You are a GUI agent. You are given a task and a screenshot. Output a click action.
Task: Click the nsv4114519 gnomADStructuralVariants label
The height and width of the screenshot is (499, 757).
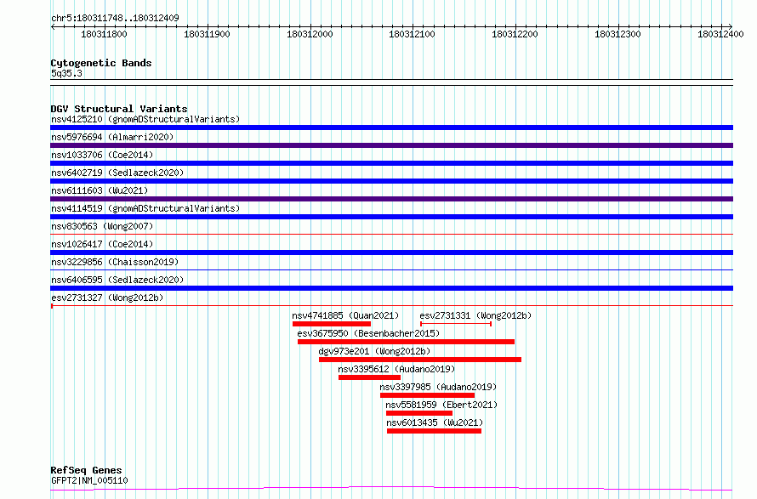pos(145,208)
